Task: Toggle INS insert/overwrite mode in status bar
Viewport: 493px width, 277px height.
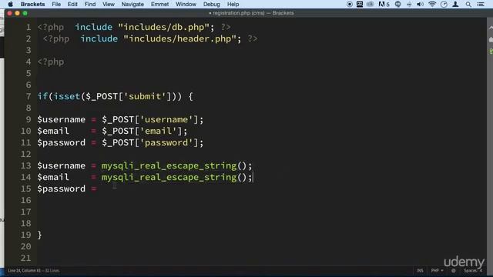Action: (x=420, y=270)
